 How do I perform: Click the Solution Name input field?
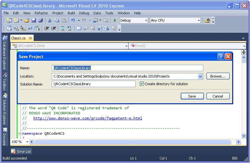94,84
